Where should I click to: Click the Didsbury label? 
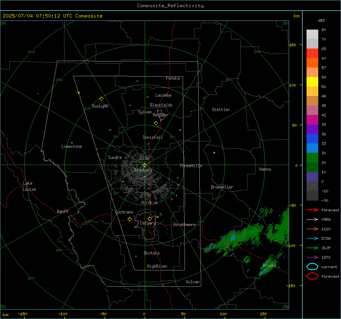(143, 170)
